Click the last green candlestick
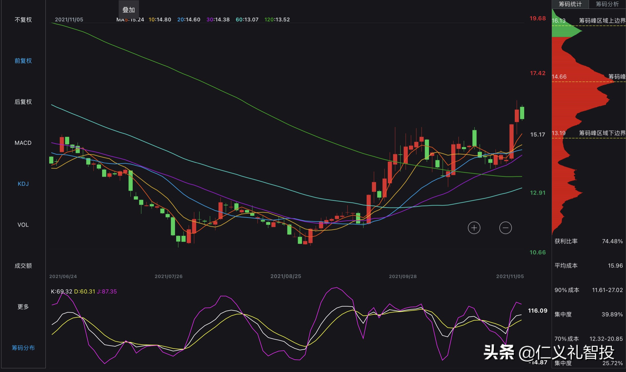Viewport: 626px width, 372px height. (x=522, y=113)
